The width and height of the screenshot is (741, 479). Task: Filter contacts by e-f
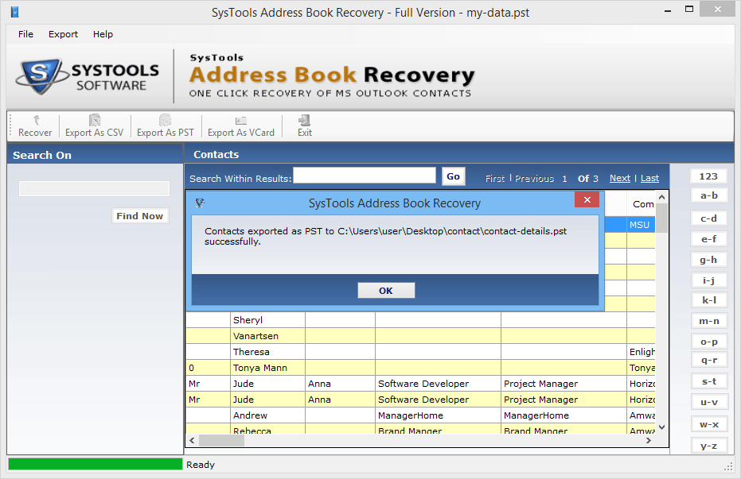(708, 239)
